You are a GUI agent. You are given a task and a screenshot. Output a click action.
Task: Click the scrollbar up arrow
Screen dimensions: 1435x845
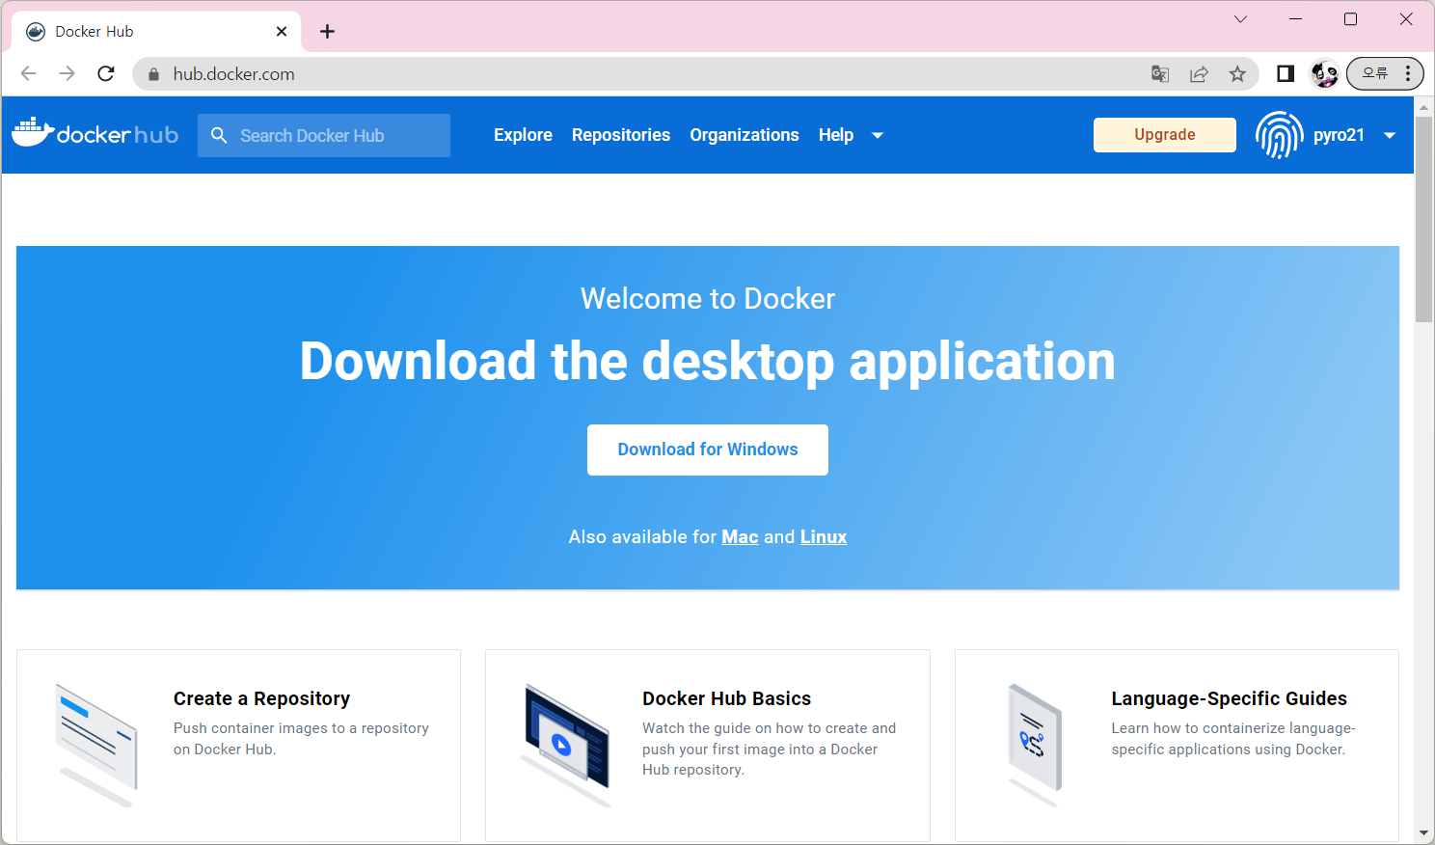click(1423, 106)
